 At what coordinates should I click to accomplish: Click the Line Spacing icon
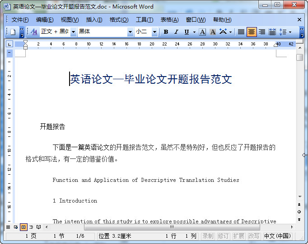pos(283,32)
